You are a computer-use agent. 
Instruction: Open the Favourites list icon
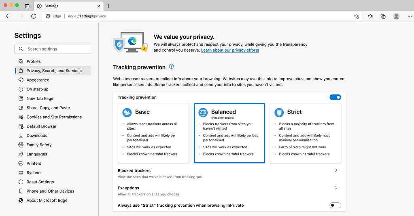[370, 16]
